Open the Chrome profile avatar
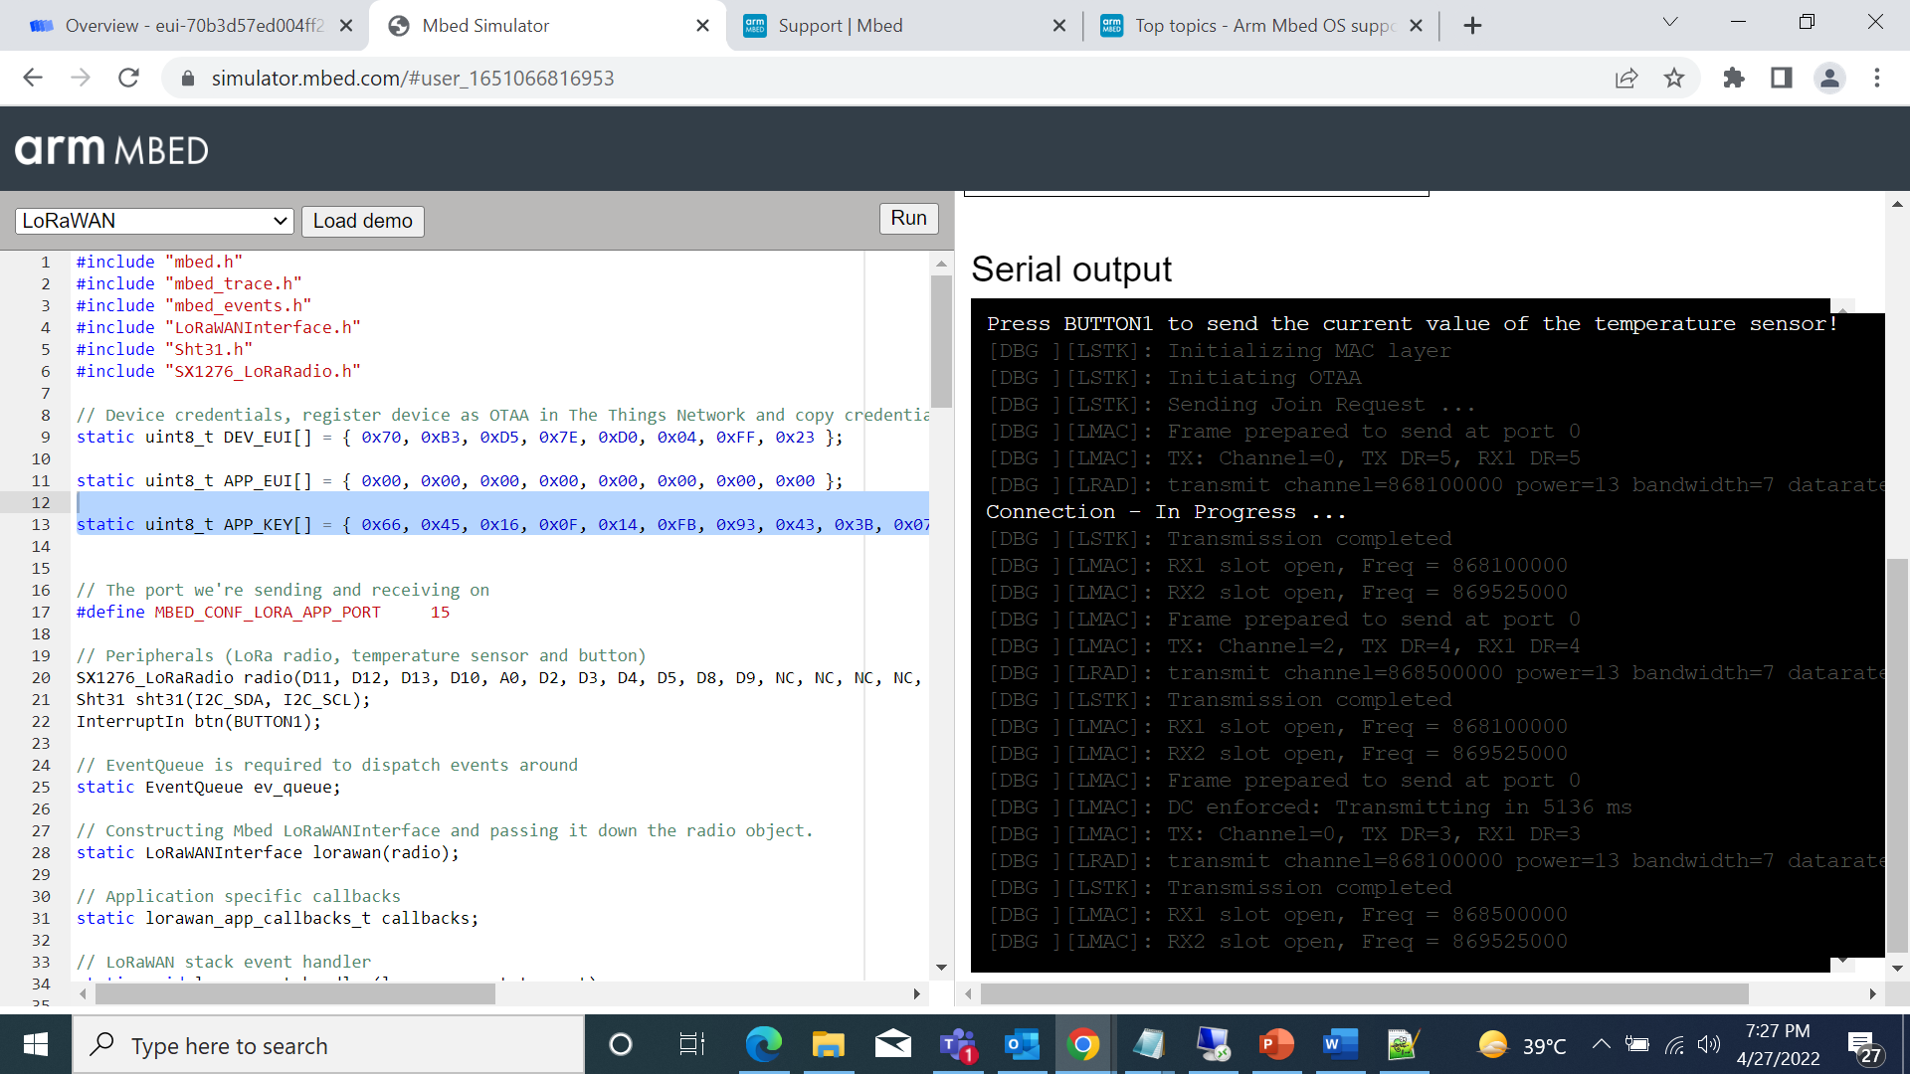Image resolution: width=1910 pixels, height=1074 pixels. 1829,78
